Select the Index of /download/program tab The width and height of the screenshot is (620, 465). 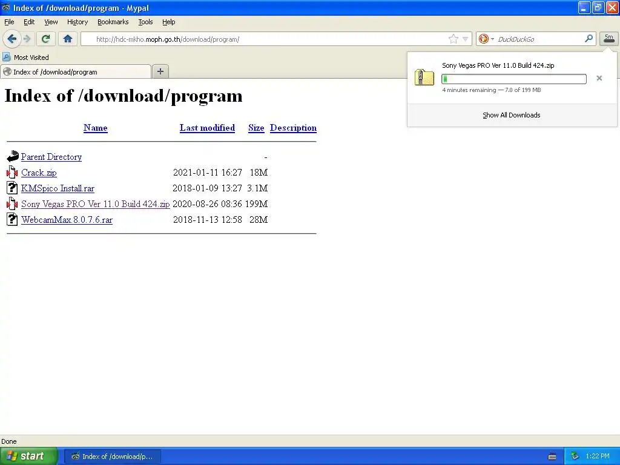pyautogui.click(x=76, y=71)
